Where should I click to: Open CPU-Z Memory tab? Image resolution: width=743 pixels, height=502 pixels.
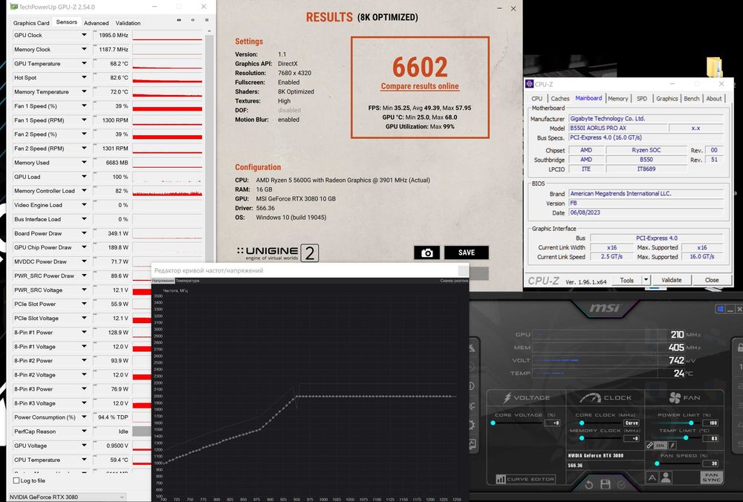(x=618, y=99)
